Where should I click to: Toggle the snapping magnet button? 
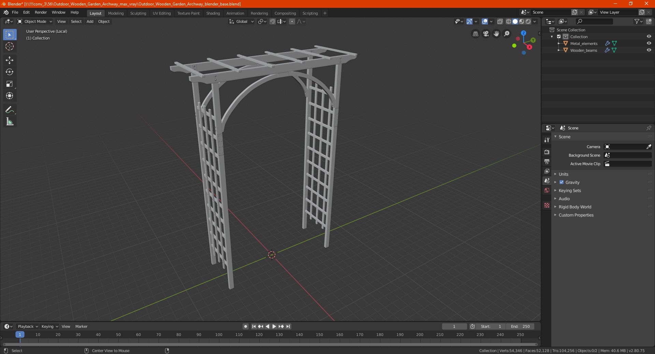pyautogui.click(x=273, y=21)
